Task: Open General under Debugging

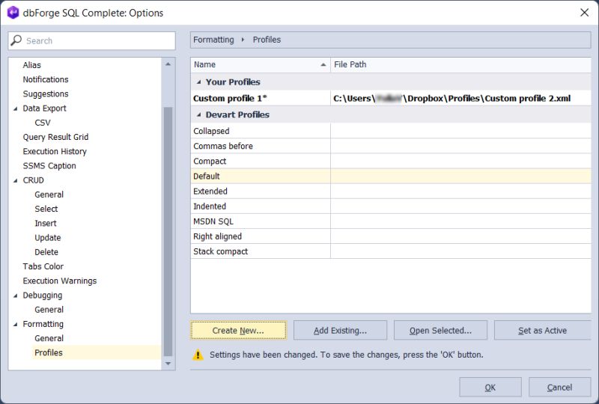Action: [x=49, y=310]
